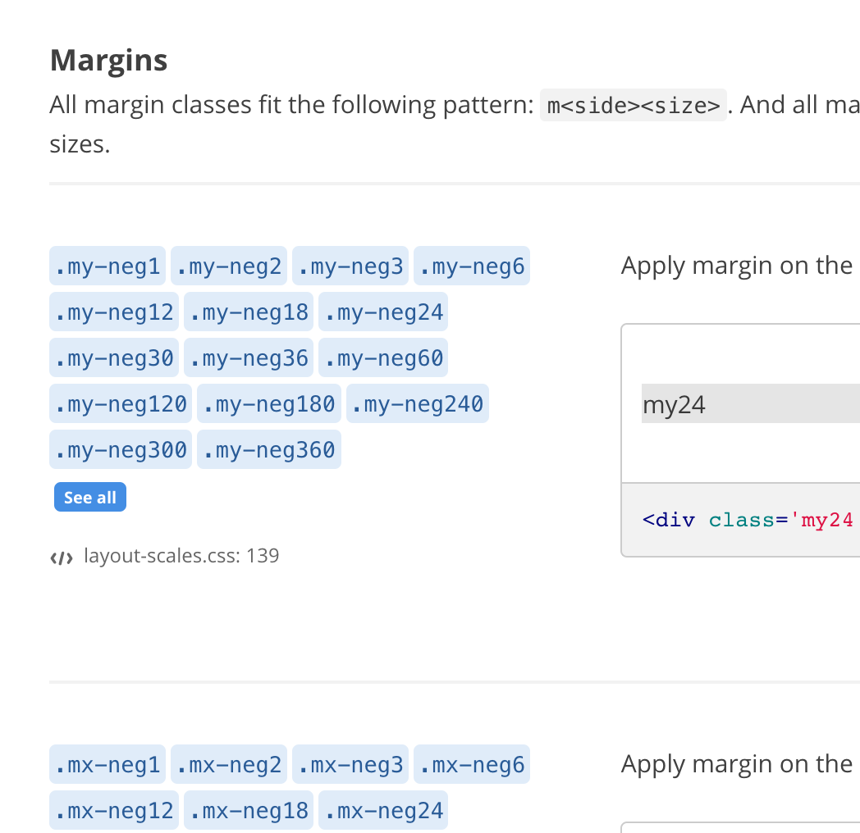Select the .my-neg2 class chip

pyautogui.click(x=228, y=265)
